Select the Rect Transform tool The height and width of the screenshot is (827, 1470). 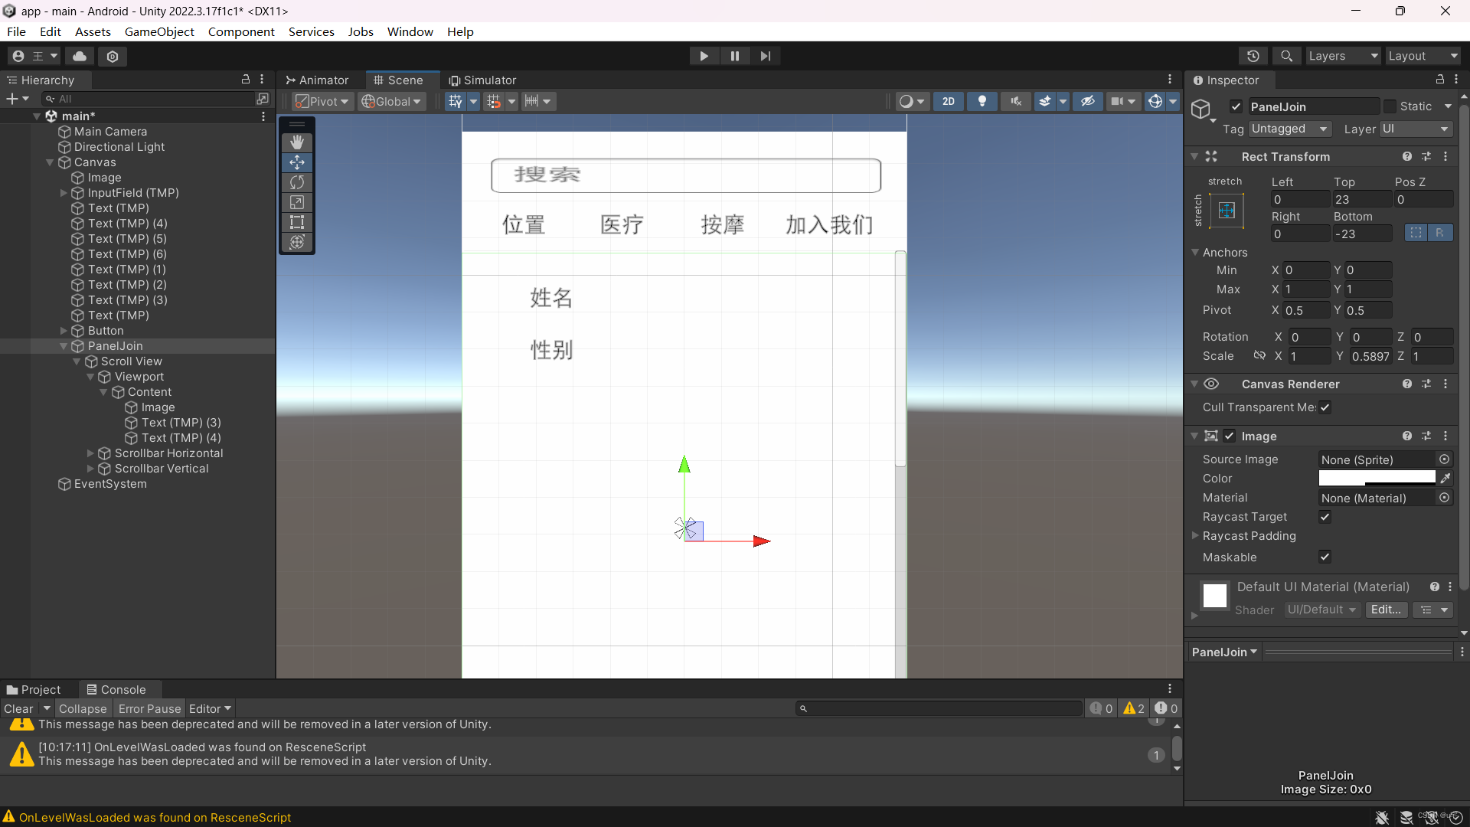tap(296, 222)
